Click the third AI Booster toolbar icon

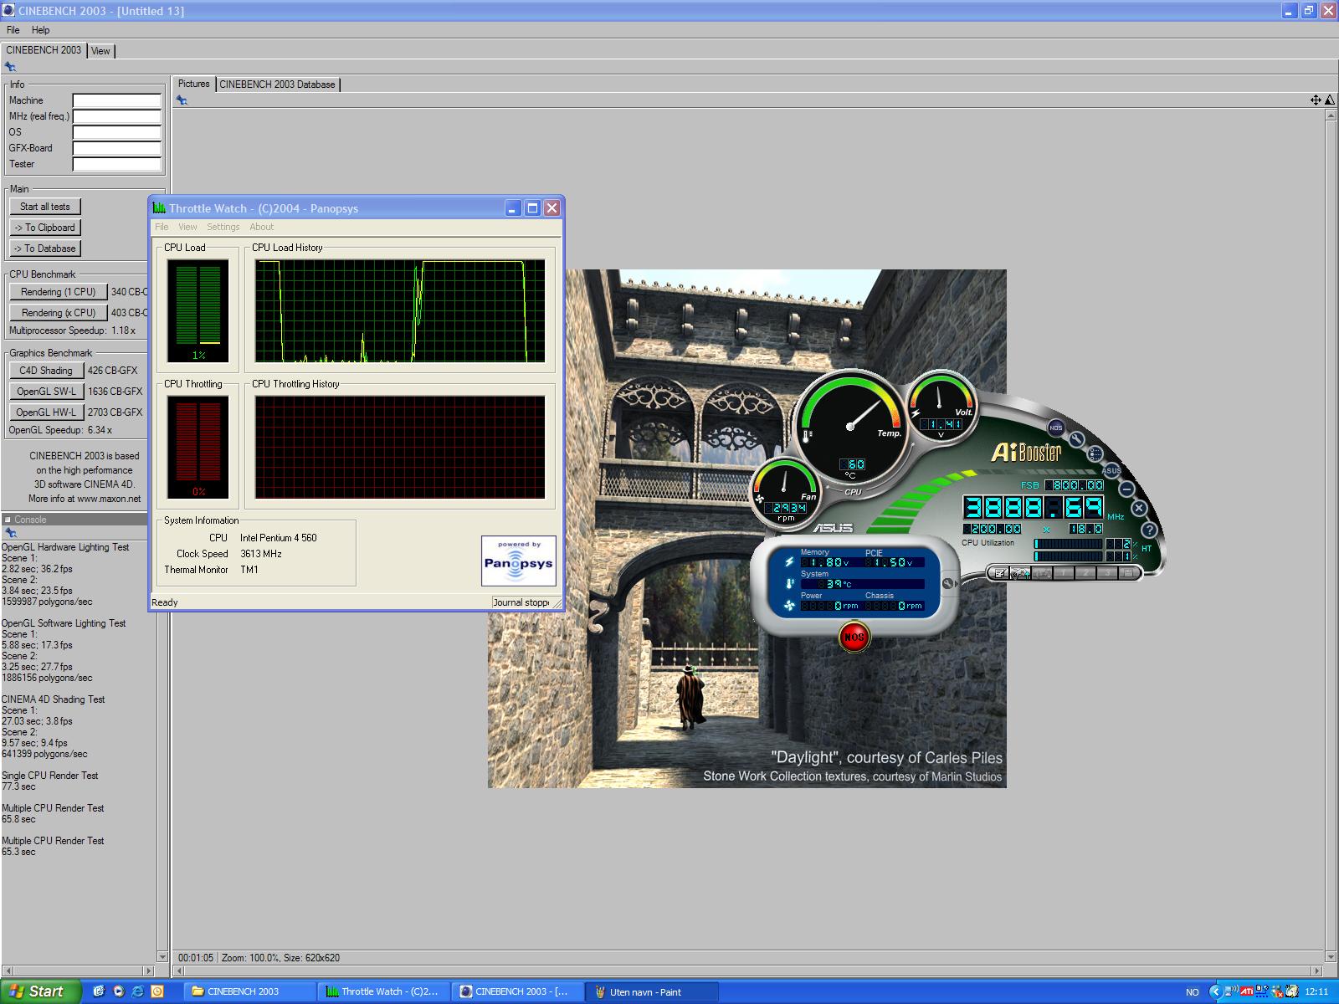1042,573
